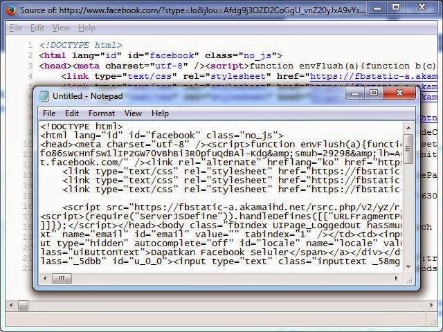
Task: Click the script src akamaihd line in Notepad
Action: 232,207
